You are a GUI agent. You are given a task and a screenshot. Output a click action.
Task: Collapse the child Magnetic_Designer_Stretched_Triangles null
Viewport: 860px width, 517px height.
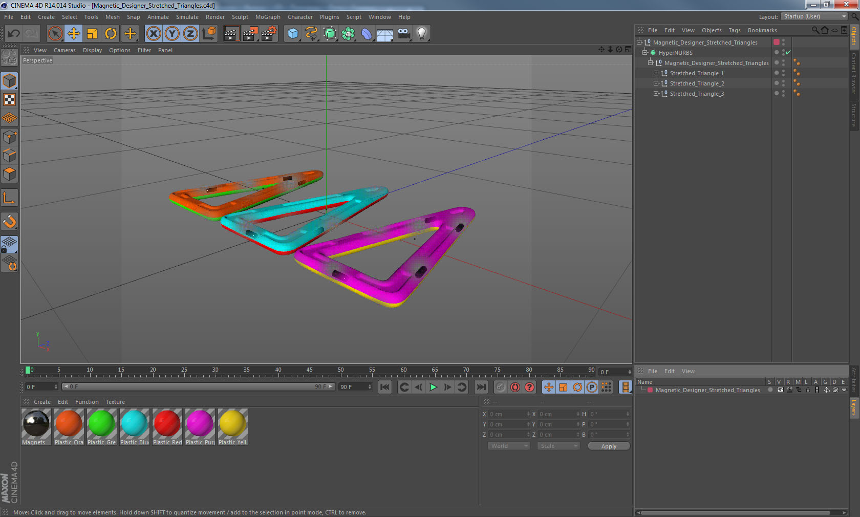pyautogui.click(x=650, y=62)
